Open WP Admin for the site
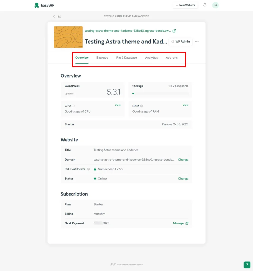This screenshot has width=253, height=271. tap(181, 42)
